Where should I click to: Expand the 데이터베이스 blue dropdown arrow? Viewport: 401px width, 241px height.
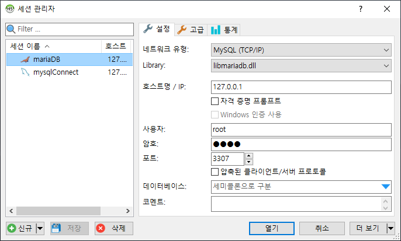386,187
